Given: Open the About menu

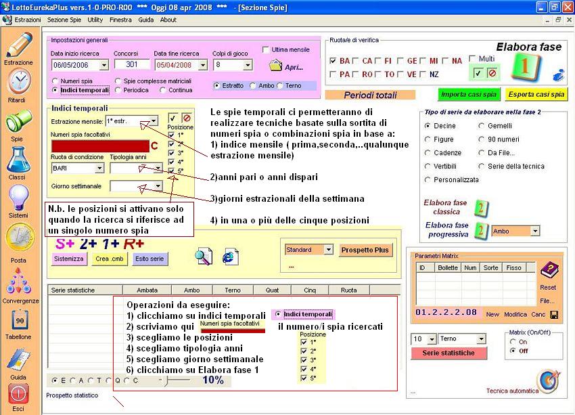Looking at the screenshot, I should [x=168, y=20].
